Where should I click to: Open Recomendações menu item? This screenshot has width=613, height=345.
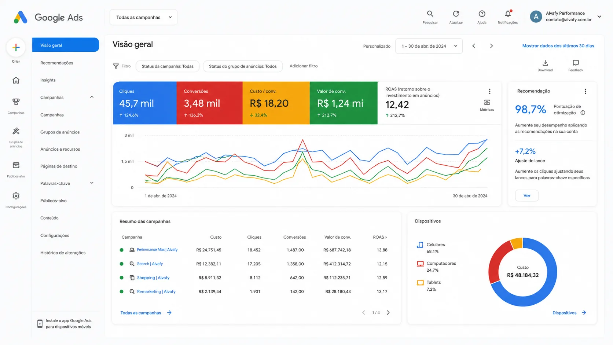pos(57,63)
